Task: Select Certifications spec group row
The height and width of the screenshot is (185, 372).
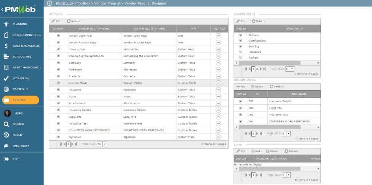Action: tap(277, 41)
